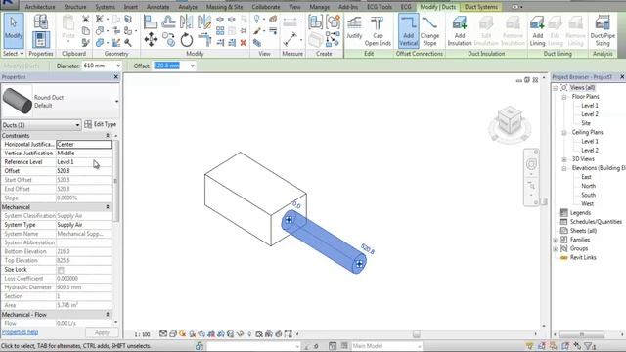Switch to the Systems ribbon tab
Image resolution: width=626 pixels, height=352 pixels.
pos(105,7)
